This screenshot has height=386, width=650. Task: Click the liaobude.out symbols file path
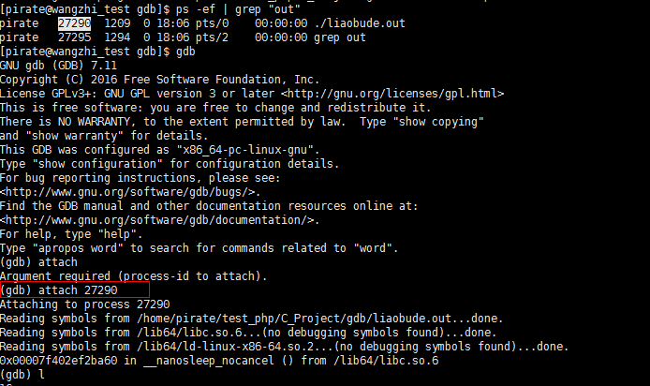pyautogui.click(x=294, y=319)
